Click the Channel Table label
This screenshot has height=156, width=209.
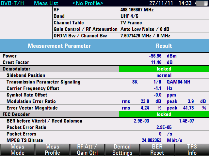69,23
